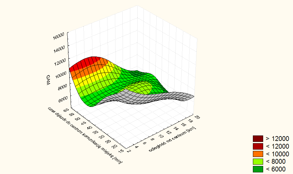Click the 'odległość od centrum [km]' axis title
The height and width of the screenshot is (174, 293).
(x=172, y=139)
